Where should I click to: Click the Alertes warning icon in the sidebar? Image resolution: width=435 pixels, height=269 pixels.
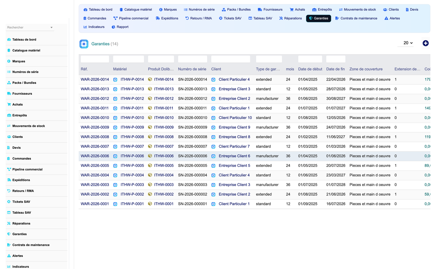click(9, 256)
